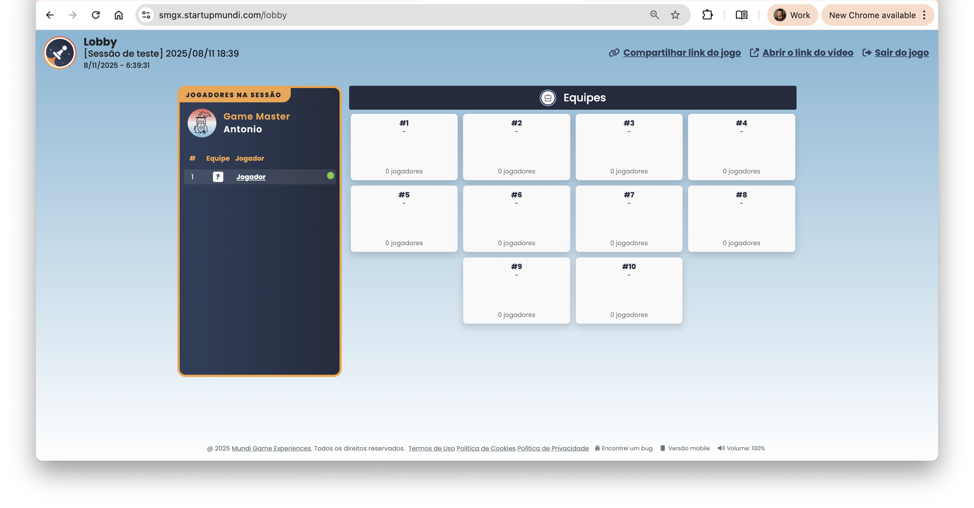The height and width of the screenshot is (508, 974).
Task: Click Encontrei um bug
Action: [623, 449]
